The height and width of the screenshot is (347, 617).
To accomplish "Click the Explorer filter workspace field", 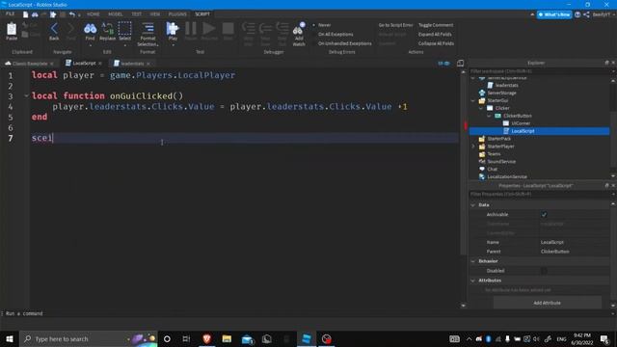I will coord(539,71).
